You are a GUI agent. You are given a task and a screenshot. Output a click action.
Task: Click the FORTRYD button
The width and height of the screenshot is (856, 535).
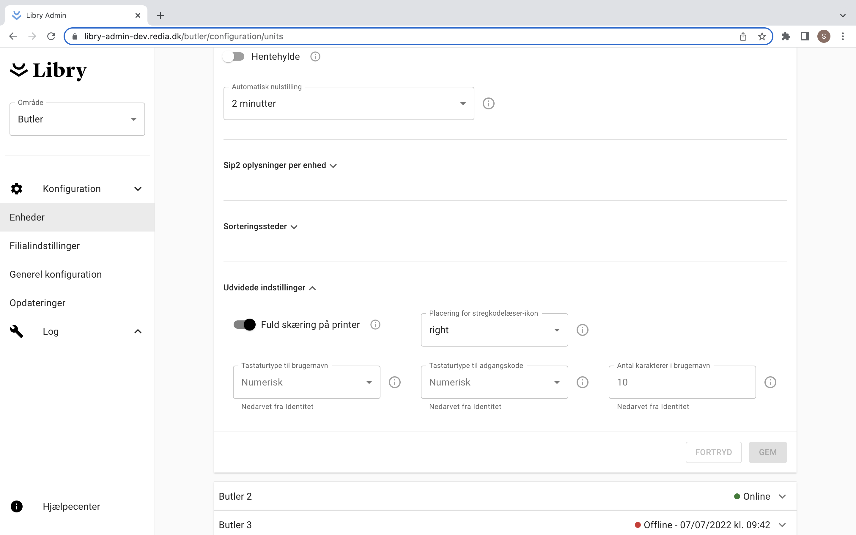[x=713, y=452]
